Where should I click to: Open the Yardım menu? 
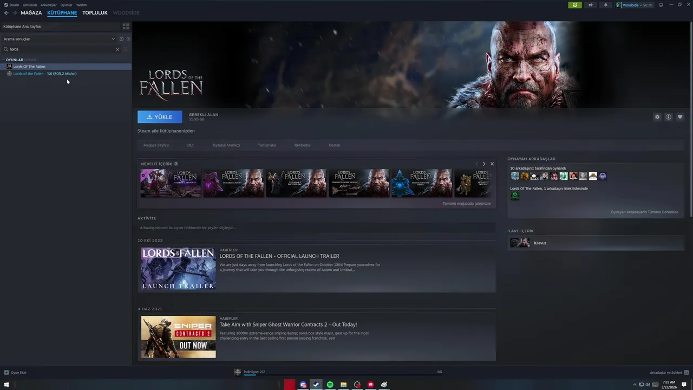pyautogui.click(x=81, y=5)
